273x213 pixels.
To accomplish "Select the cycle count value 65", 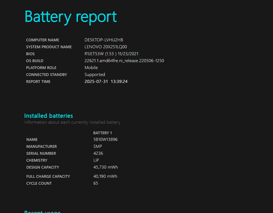I will coord(95,183).
